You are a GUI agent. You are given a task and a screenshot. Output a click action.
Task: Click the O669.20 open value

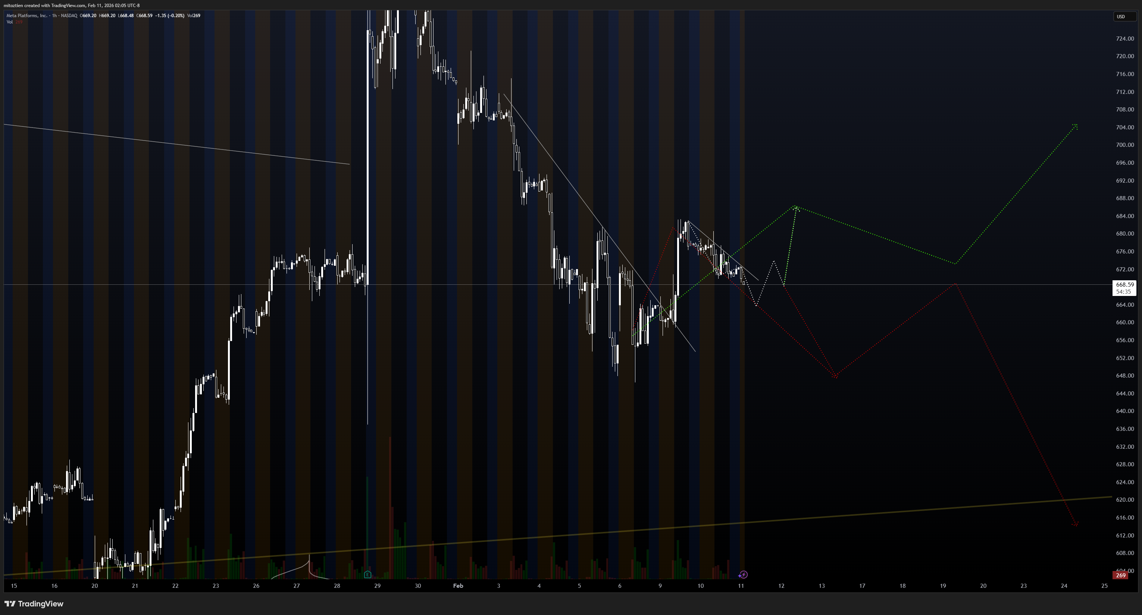[88, 16]
